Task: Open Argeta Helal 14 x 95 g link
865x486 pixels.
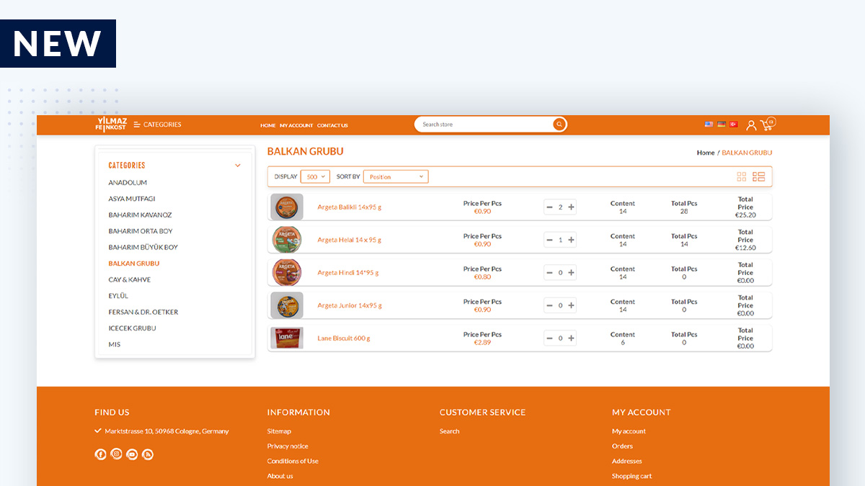Action: pyautogui.click(x=350, y=240)
